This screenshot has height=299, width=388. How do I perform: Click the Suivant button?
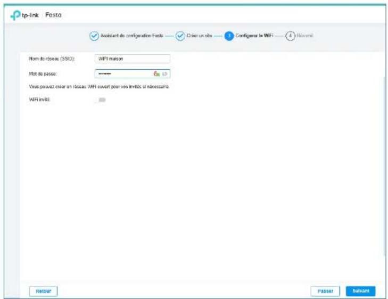click(x=360, y=291)
